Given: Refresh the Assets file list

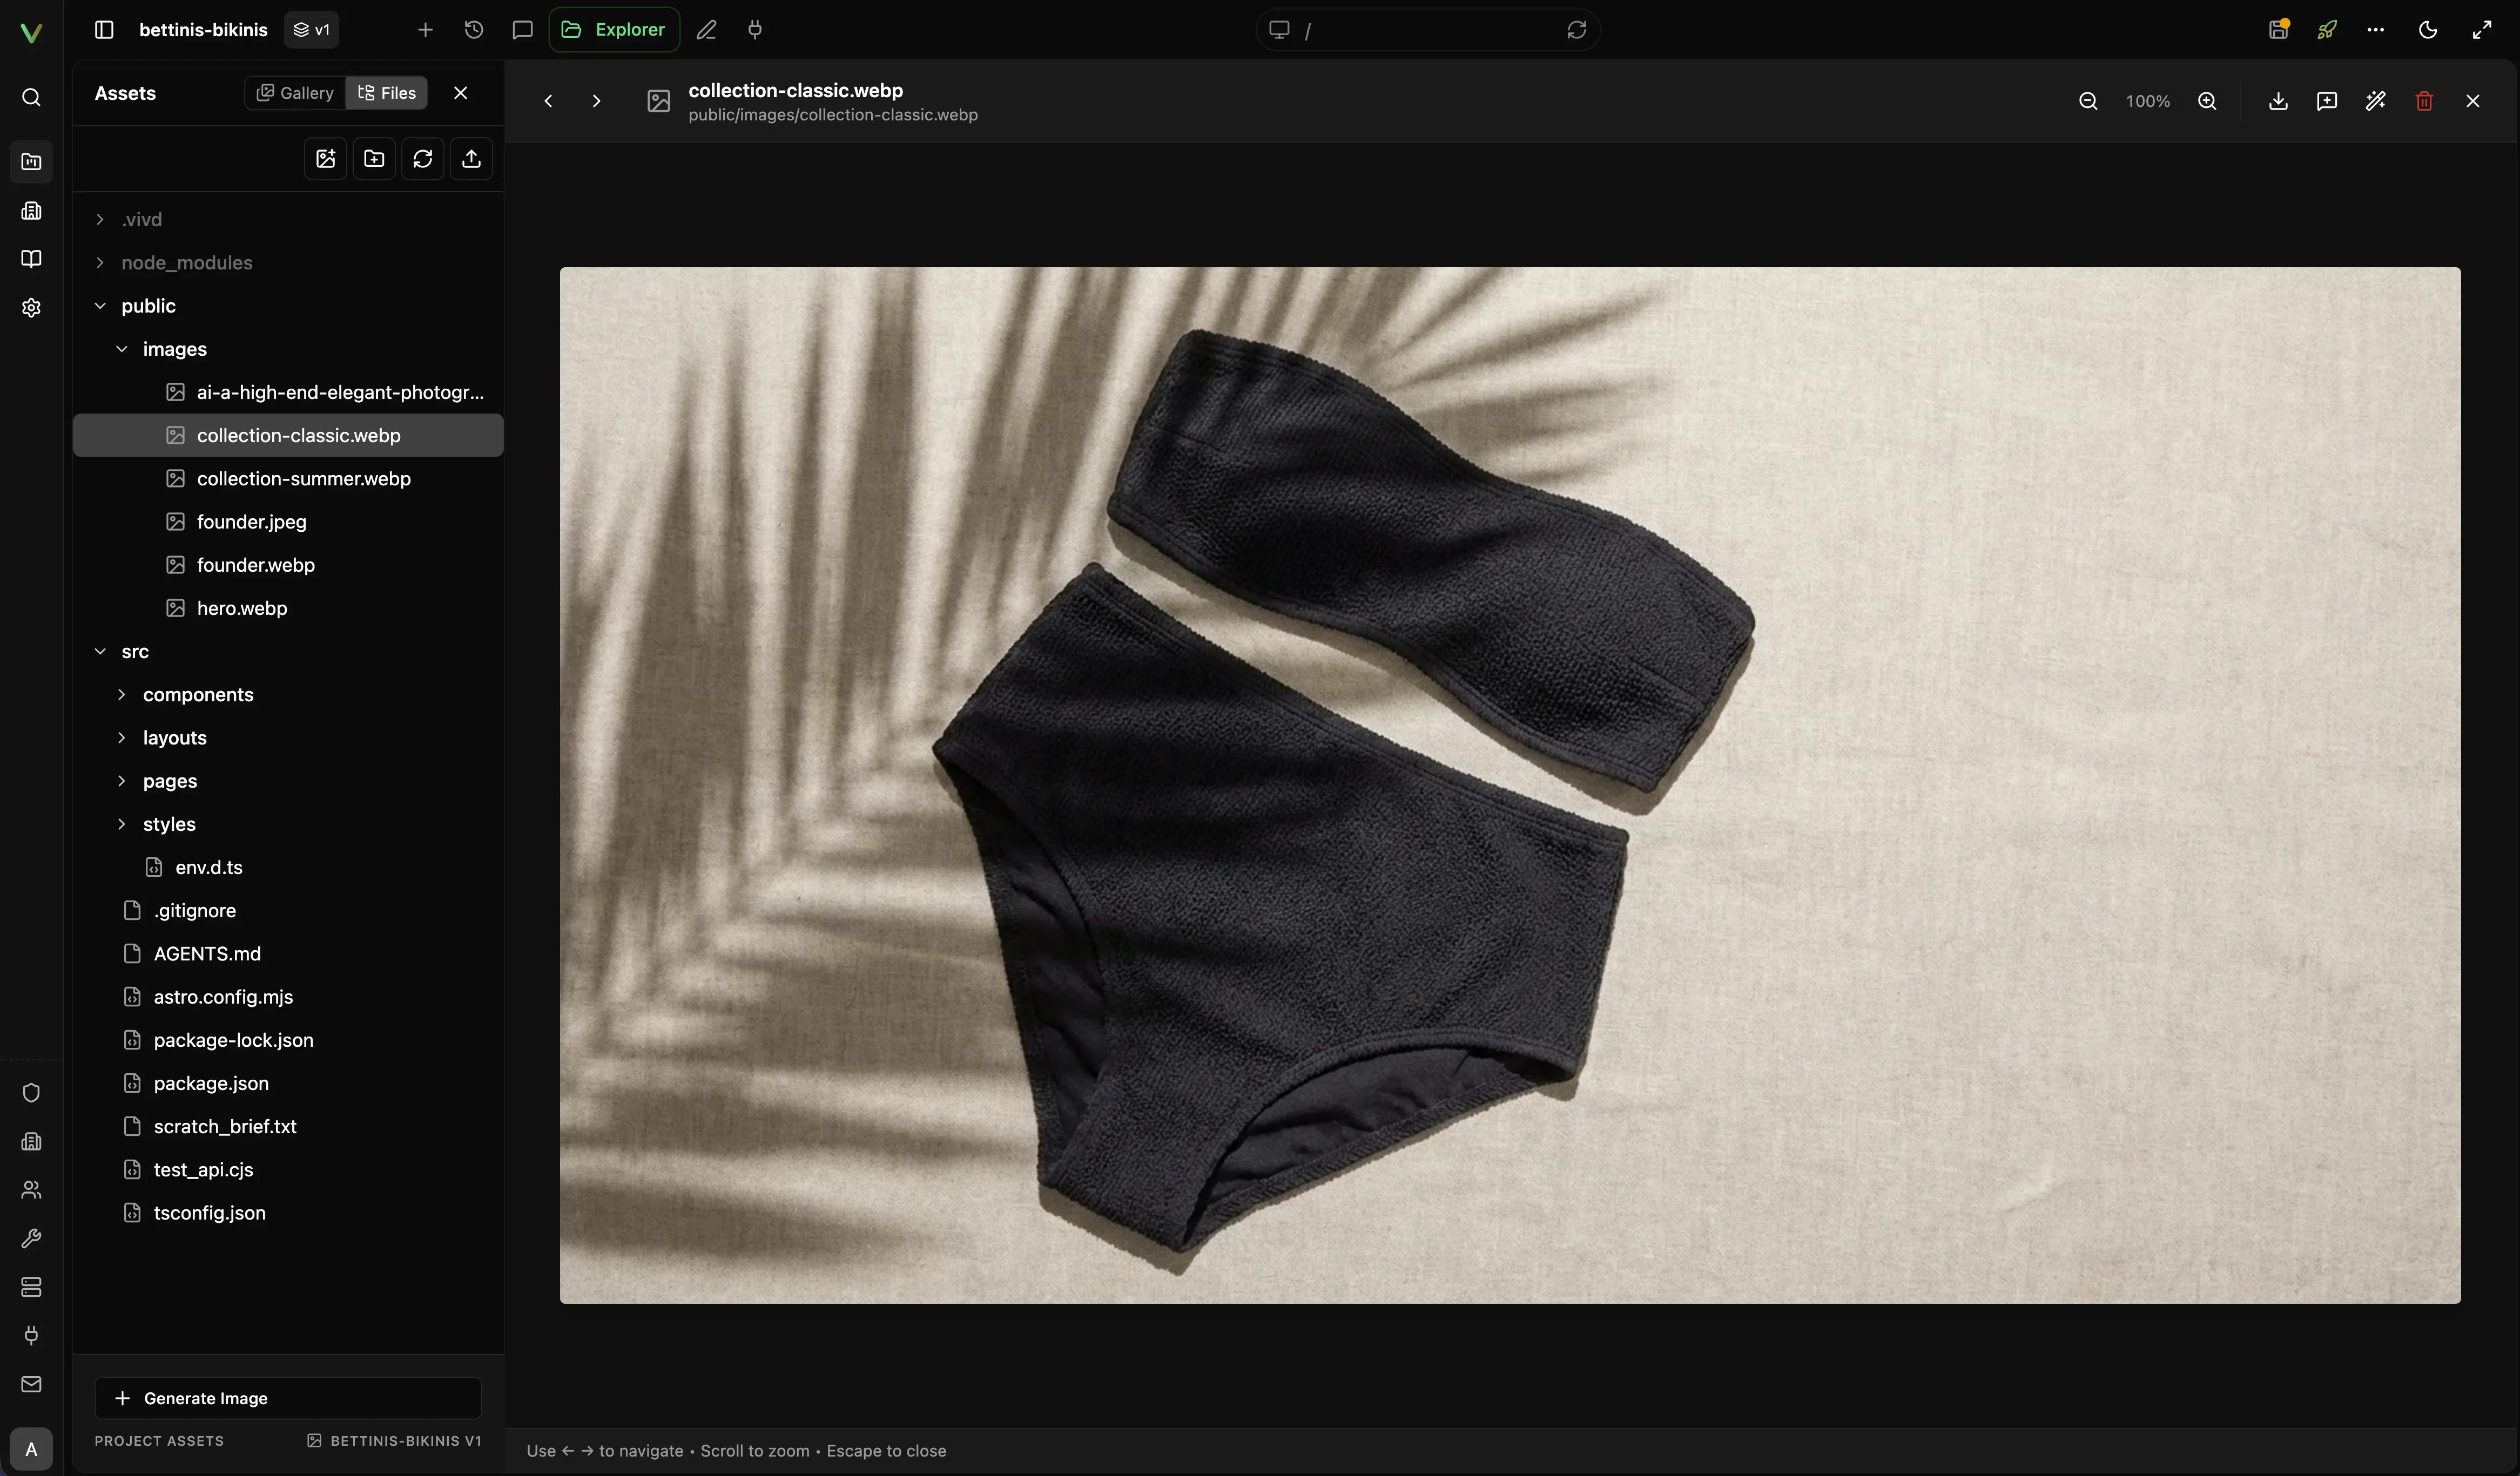Looking at the screenshot, I should pyautogui.click(x=423, y=158).
